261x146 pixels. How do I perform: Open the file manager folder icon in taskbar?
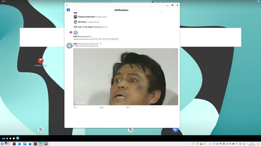pos(25,144)
